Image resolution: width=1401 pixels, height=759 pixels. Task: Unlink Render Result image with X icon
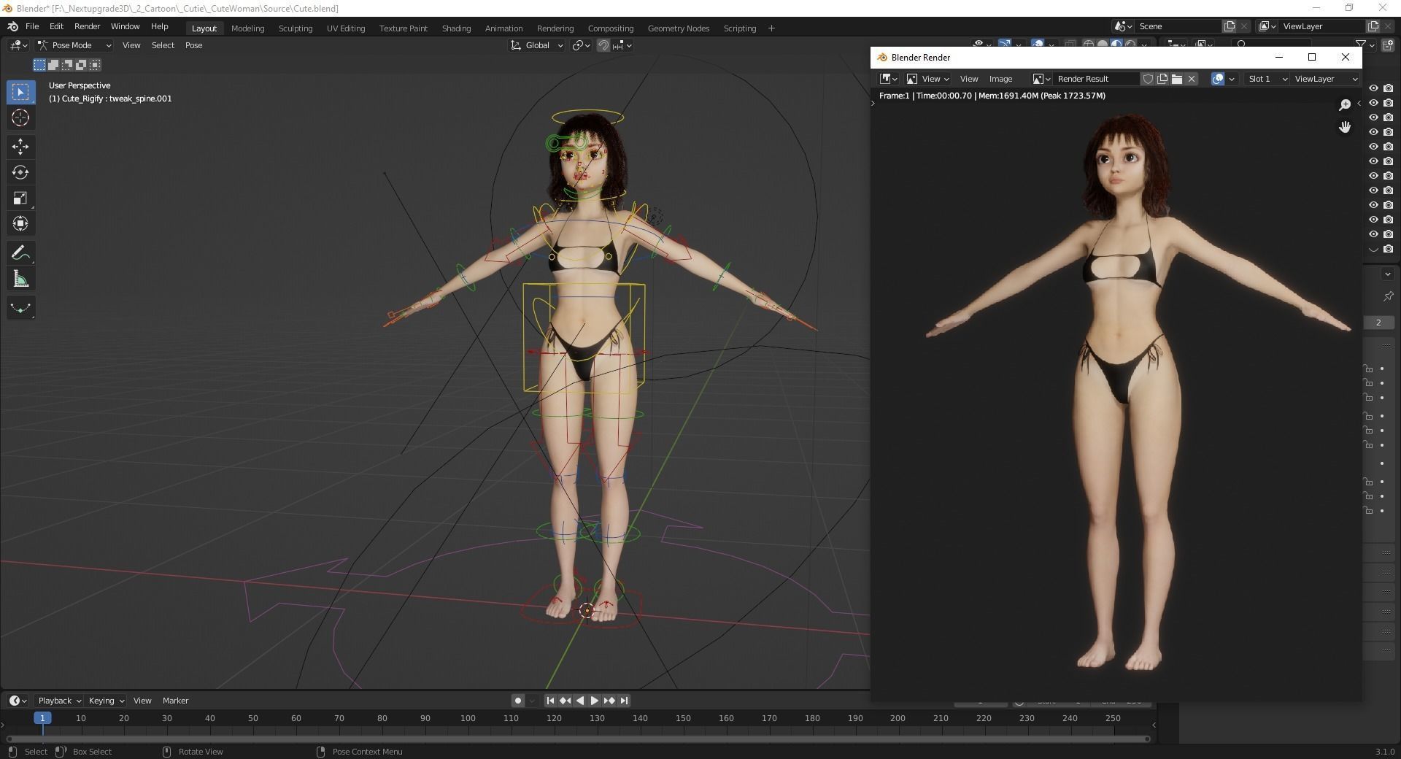(1192, 79)
